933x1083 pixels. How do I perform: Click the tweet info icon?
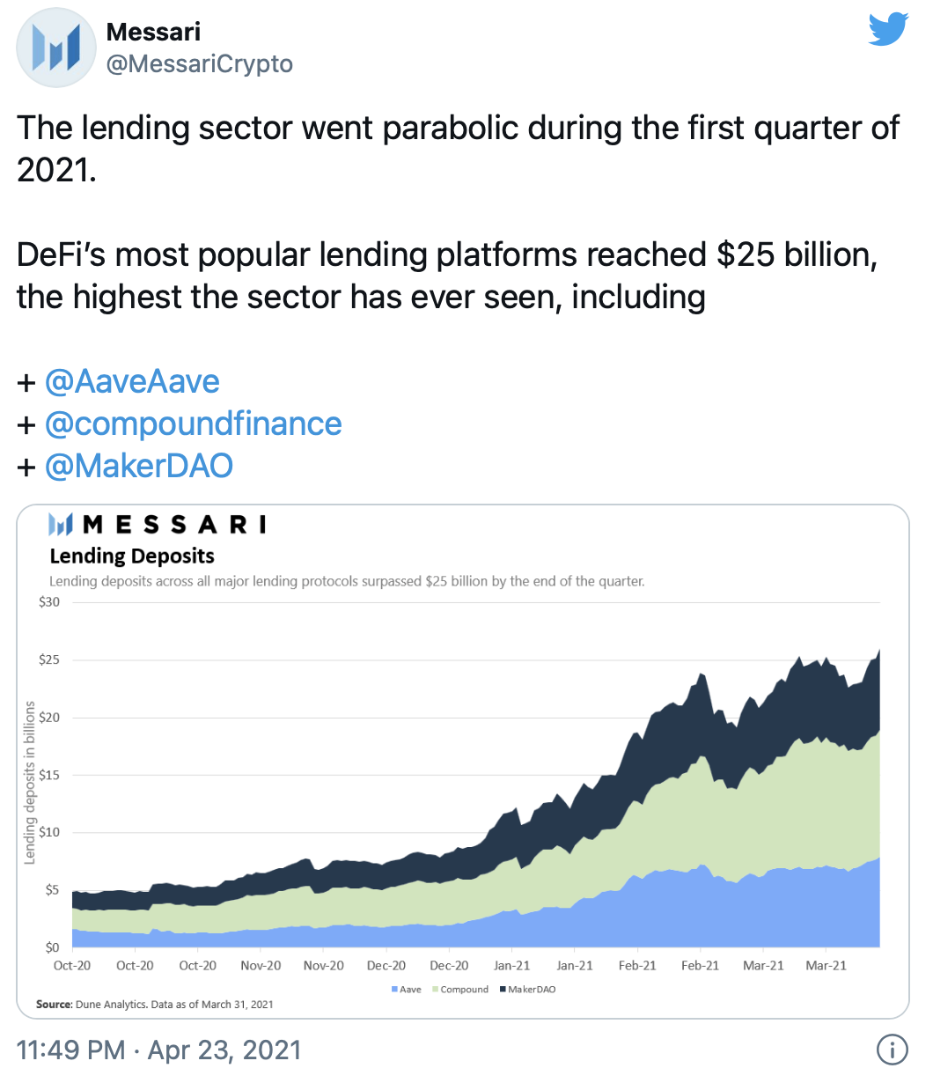pos(893,1050)
